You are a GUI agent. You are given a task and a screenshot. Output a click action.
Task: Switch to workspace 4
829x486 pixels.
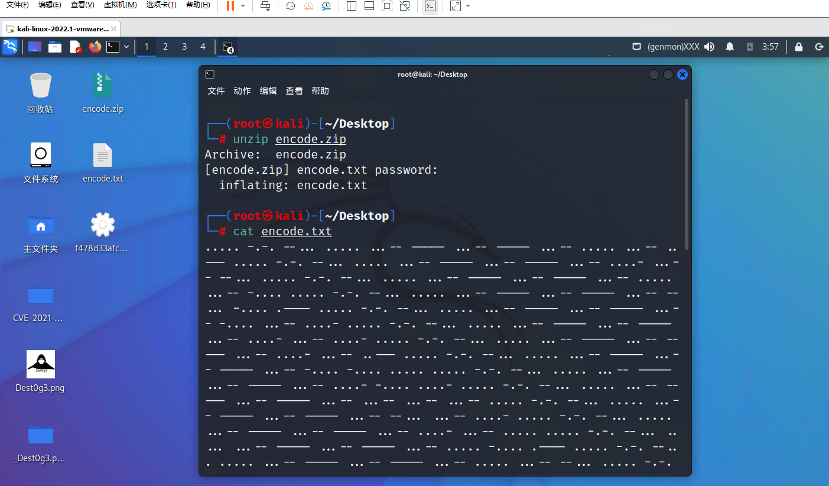(203, 47)
